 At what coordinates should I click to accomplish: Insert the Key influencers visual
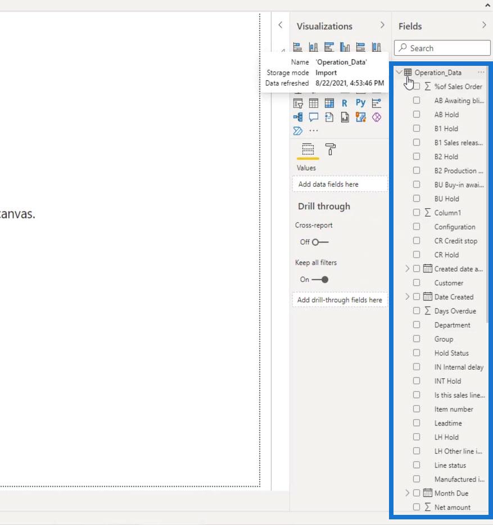(376, 103)
